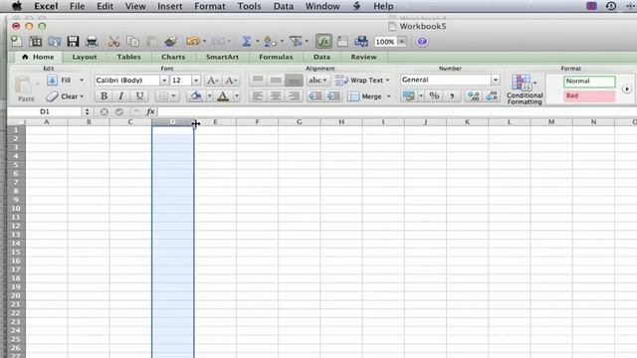The height and width of the screenshot is (358, 637).
Task: Expand the Clear dropdown in Edit group
Action: coord(82,96)
